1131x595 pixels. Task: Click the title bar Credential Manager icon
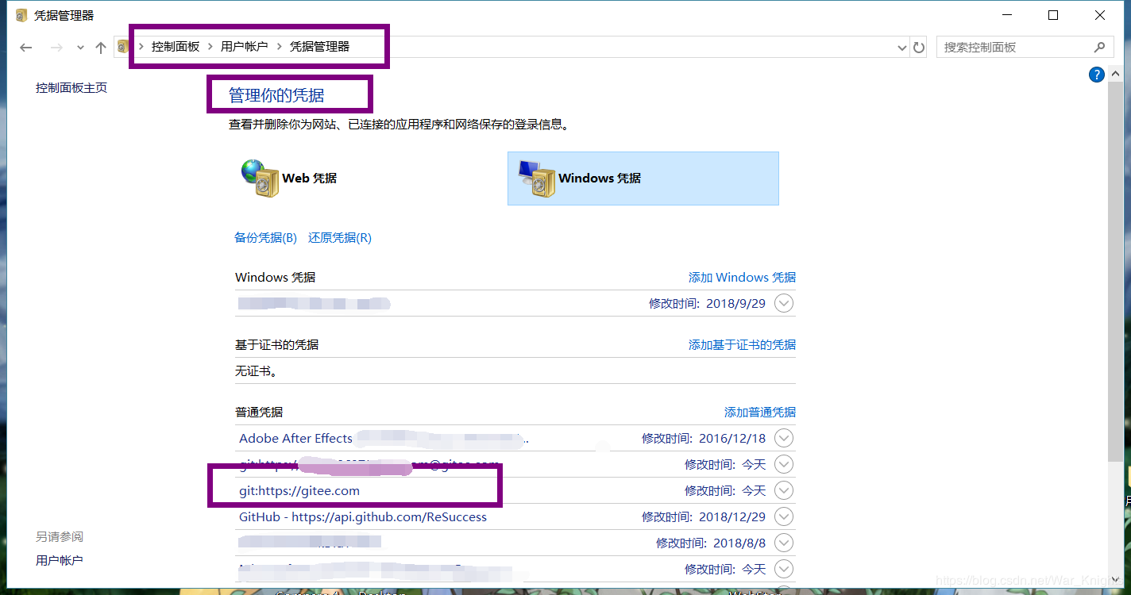(x=21, y=15)
